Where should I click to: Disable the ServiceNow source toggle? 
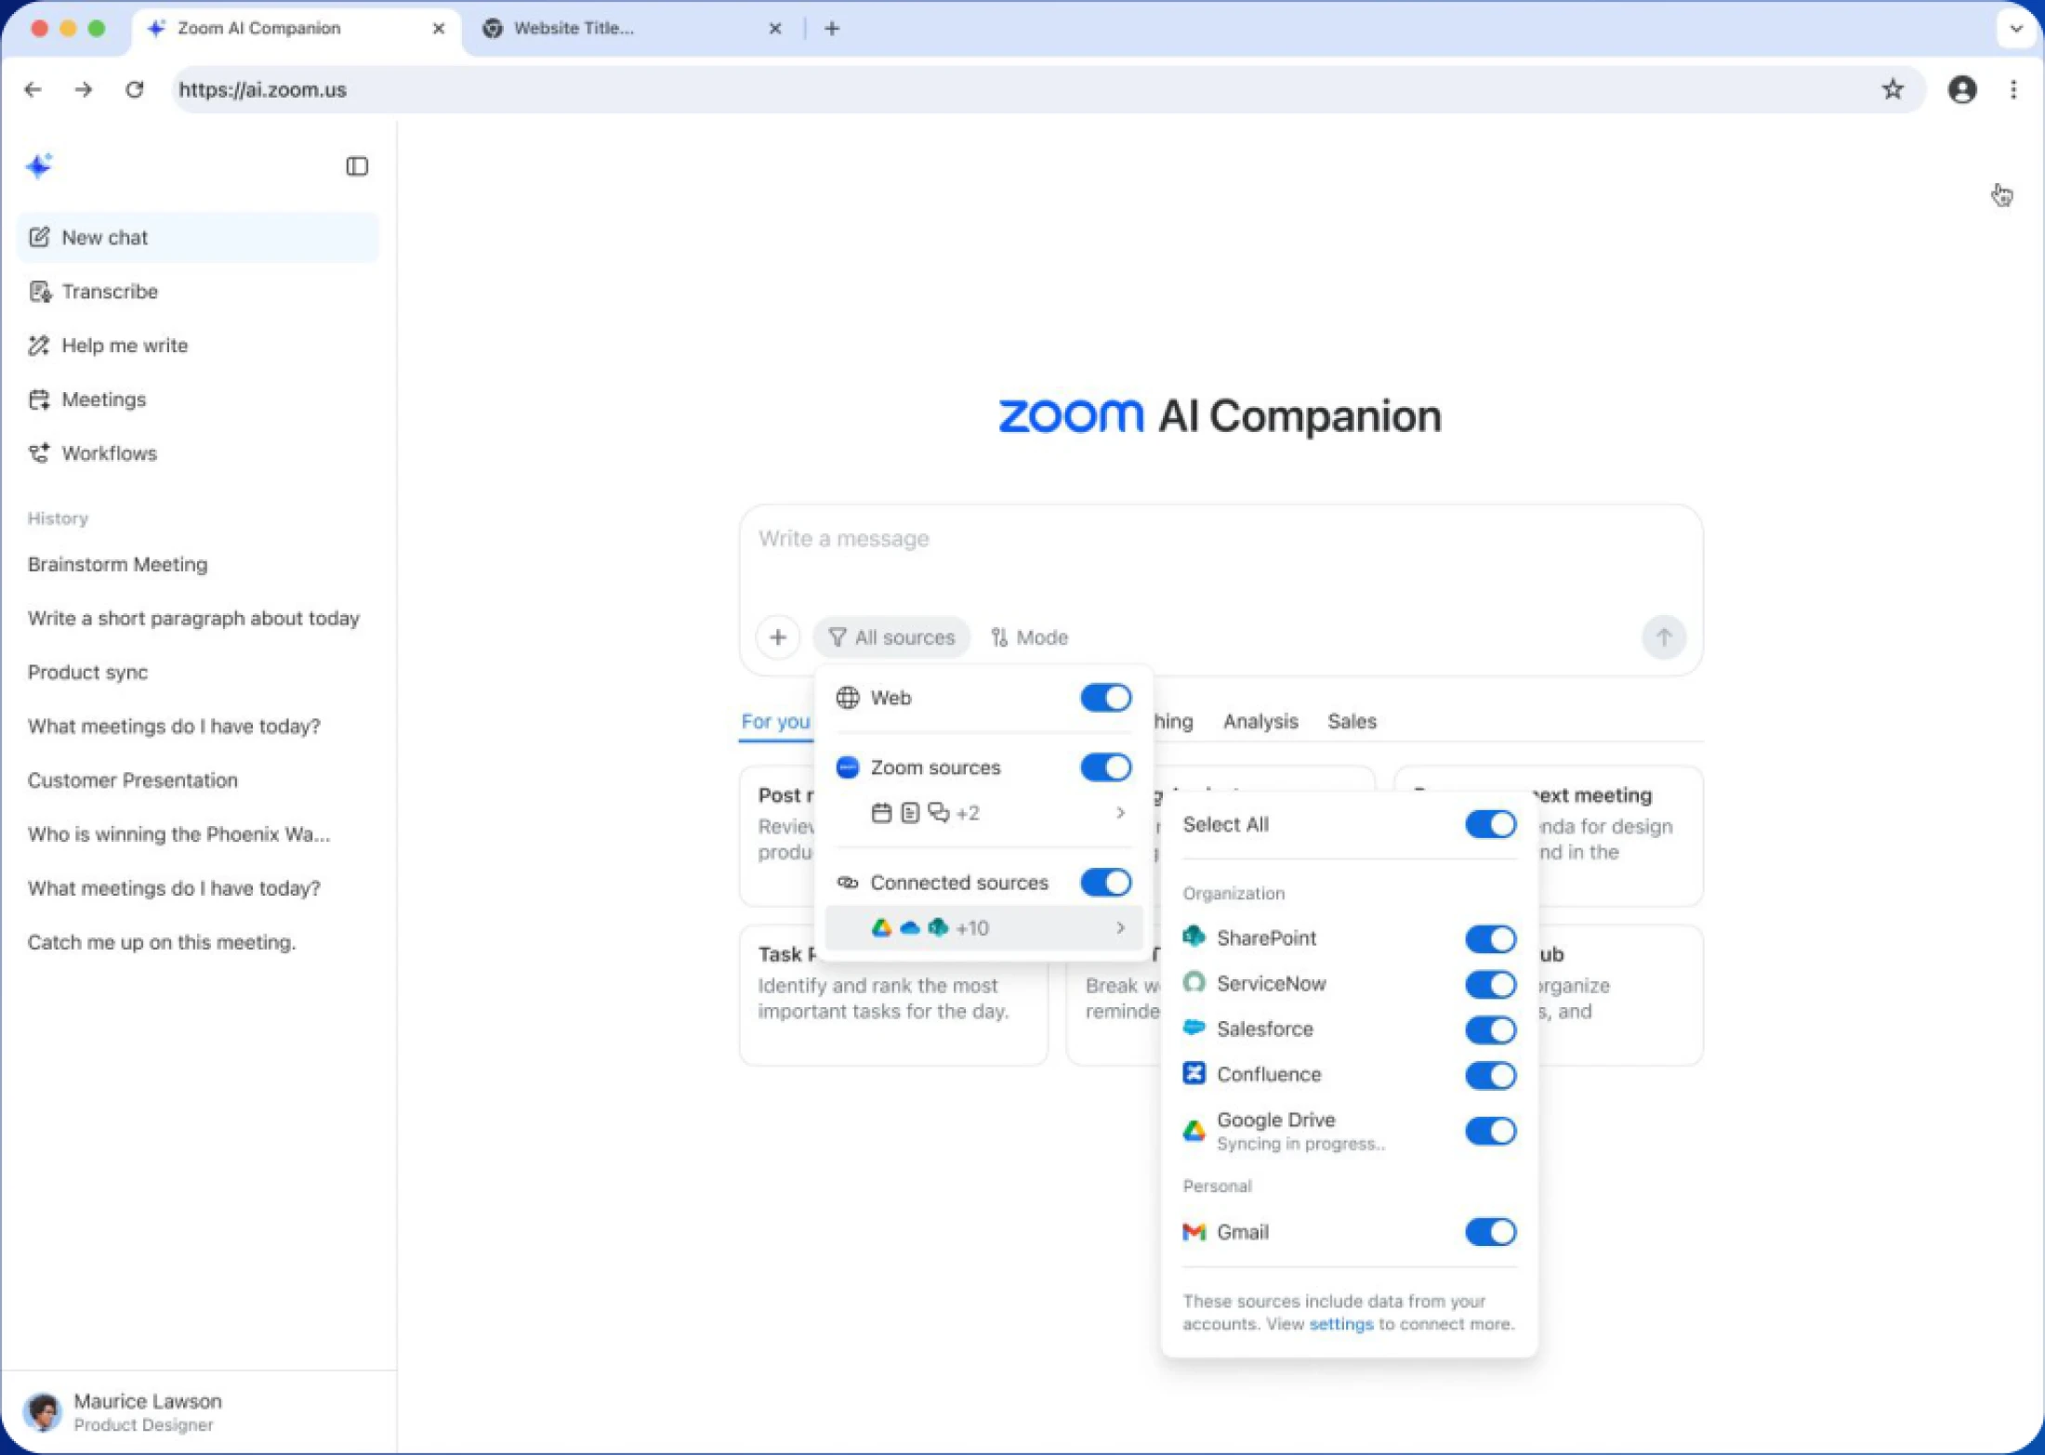pyautogui.click(x=1490, y=984)
